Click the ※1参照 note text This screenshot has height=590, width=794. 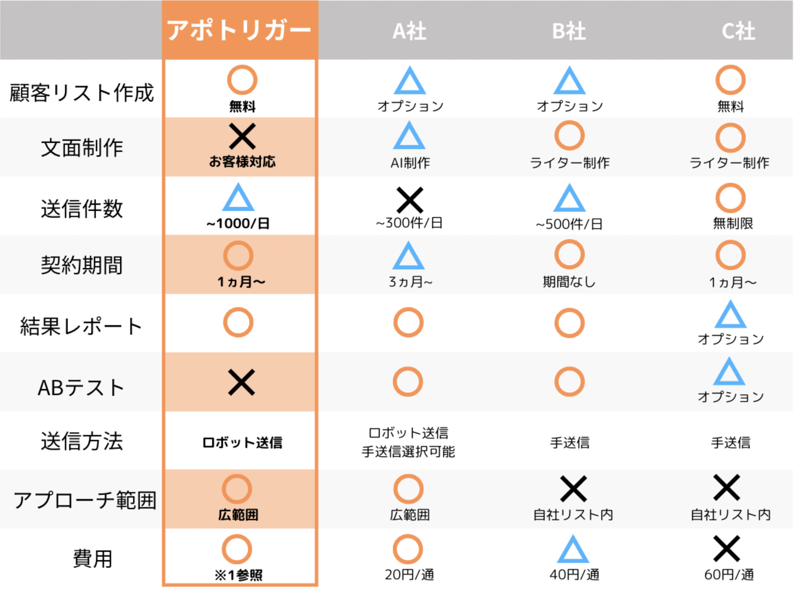238,575
